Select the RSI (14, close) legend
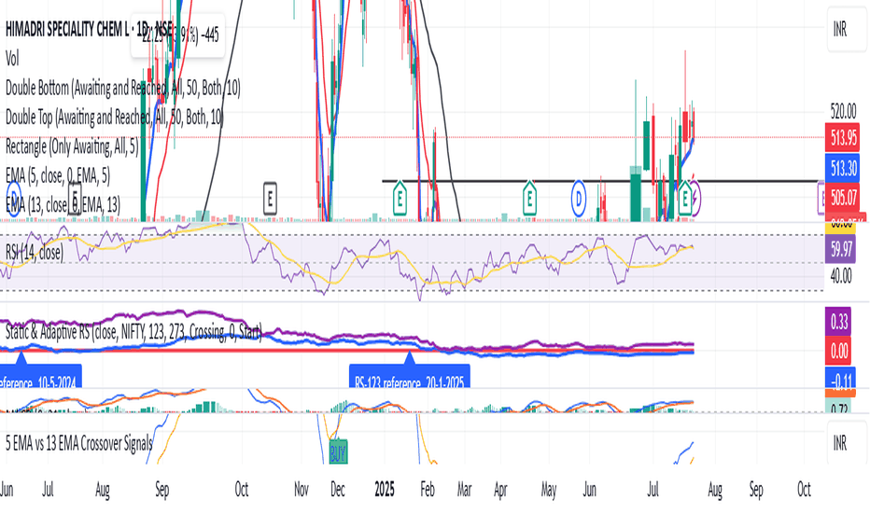The image size is (870, 513). click(35, 253)
